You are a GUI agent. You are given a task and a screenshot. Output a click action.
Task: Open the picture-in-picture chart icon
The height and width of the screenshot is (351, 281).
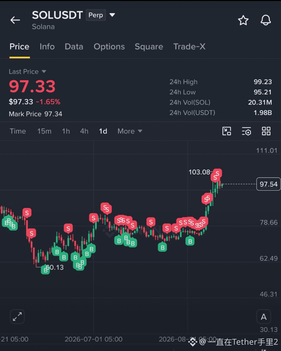pyautogui.click(x=227, y=131)
